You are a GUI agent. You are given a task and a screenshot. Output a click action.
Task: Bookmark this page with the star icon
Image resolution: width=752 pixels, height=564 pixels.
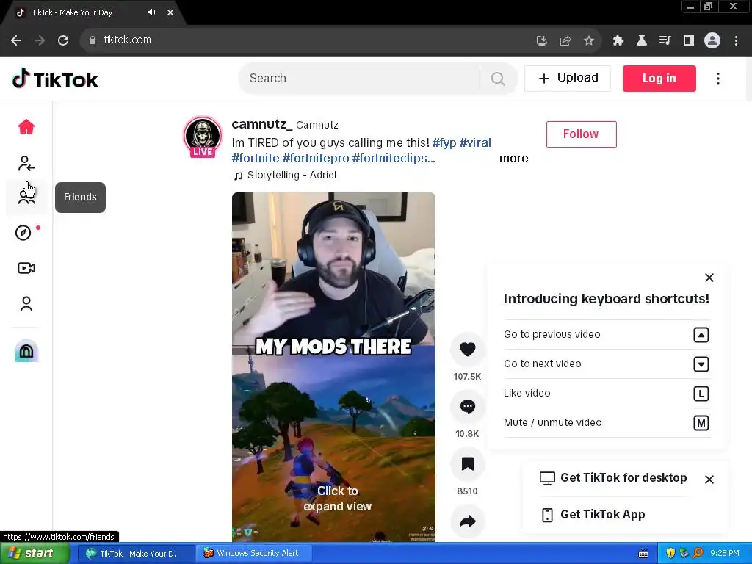[x=589, y=40]
